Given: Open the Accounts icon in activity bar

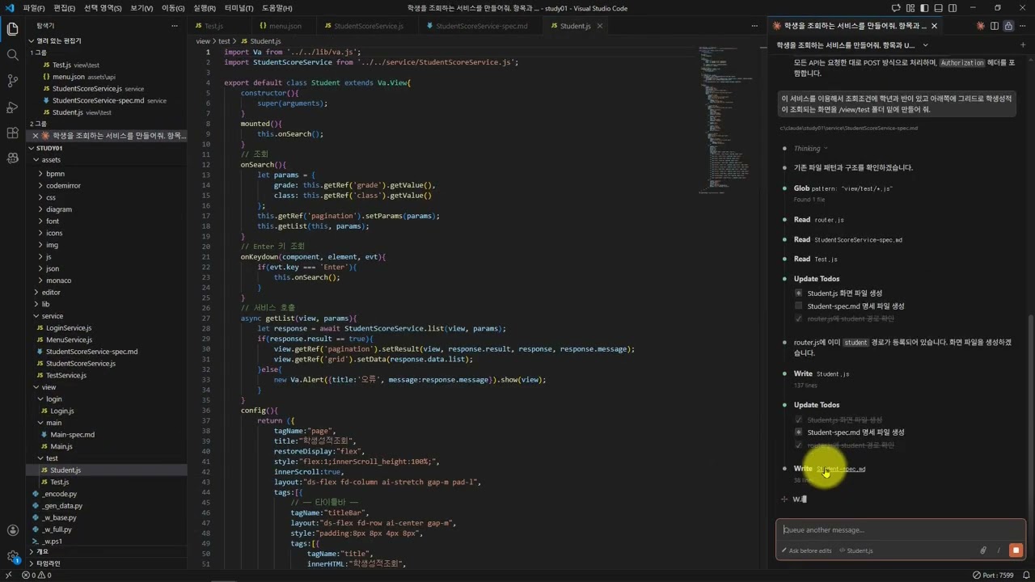Looking at the screenshot, I should (x=12, y=530).
